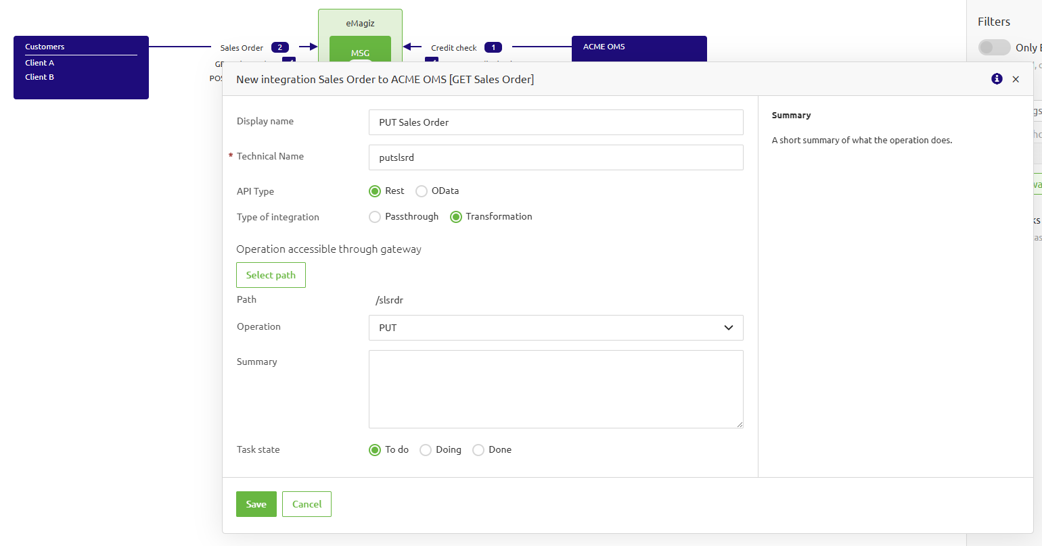The height and width of the screenshot is (546, 1042).
Task: Select Client B in Customers box
Action: pos(40,77)
